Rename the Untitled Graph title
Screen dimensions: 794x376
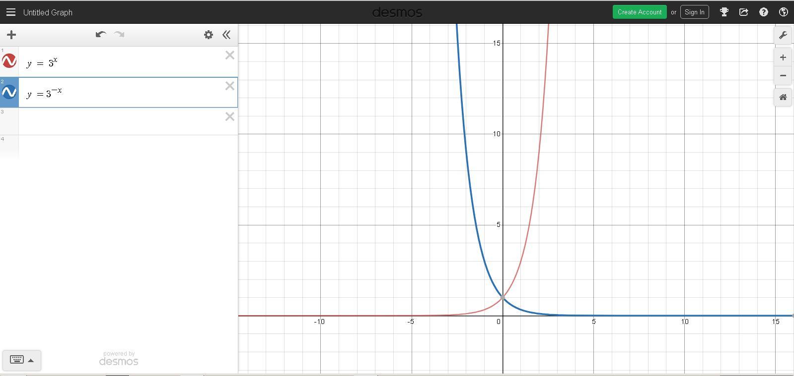coord(48,12)
